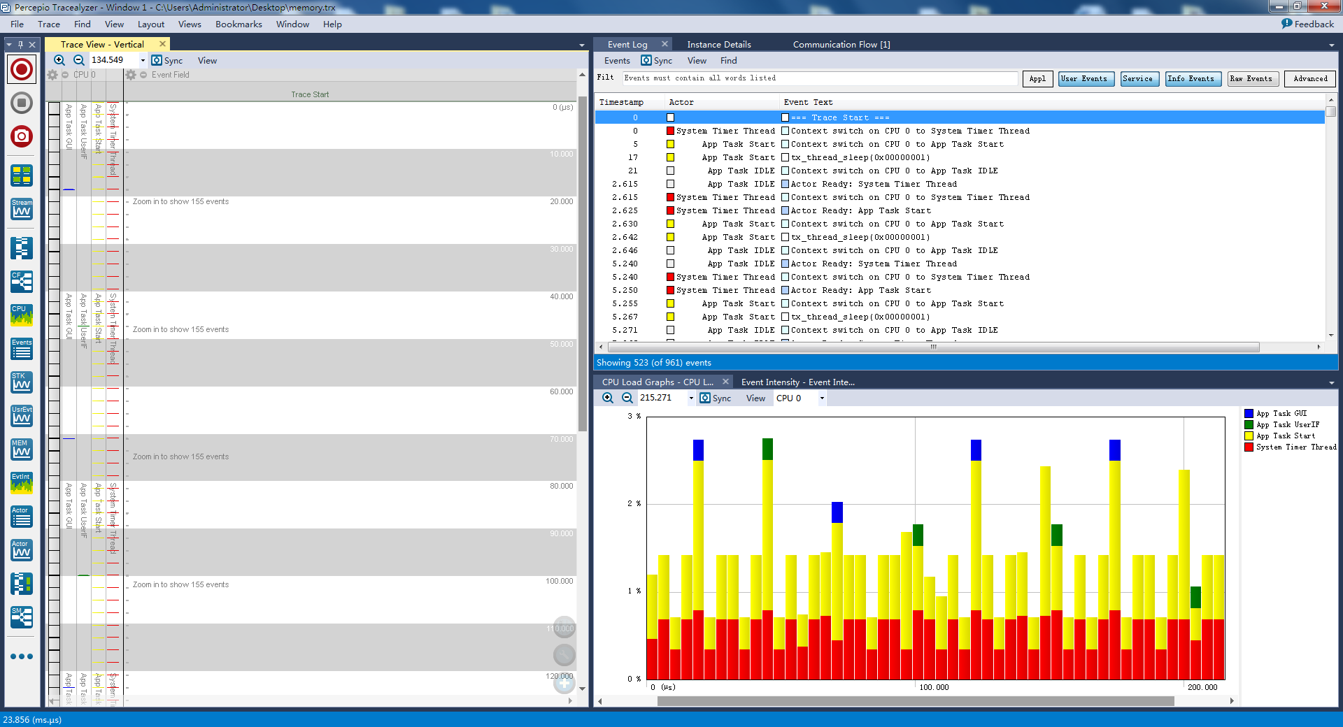
Task: Zoom out on the Trace View
Action: tap(79, 60)
